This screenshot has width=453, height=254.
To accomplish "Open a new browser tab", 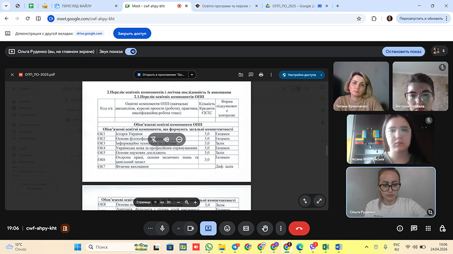I will 337,6.
